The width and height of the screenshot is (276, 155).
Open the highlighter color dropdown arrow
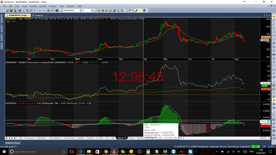coord(132,10)
